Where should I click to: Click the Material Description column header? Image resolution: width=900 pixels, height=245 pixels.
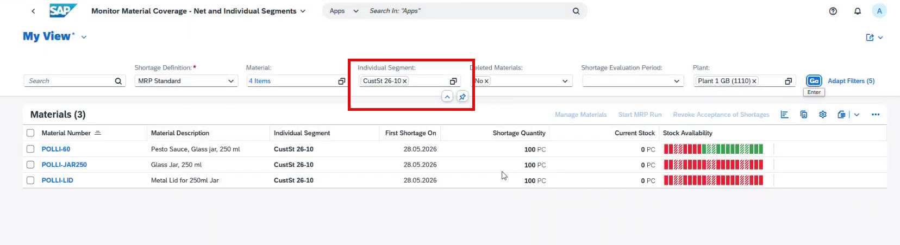click(x=180, y=133)
